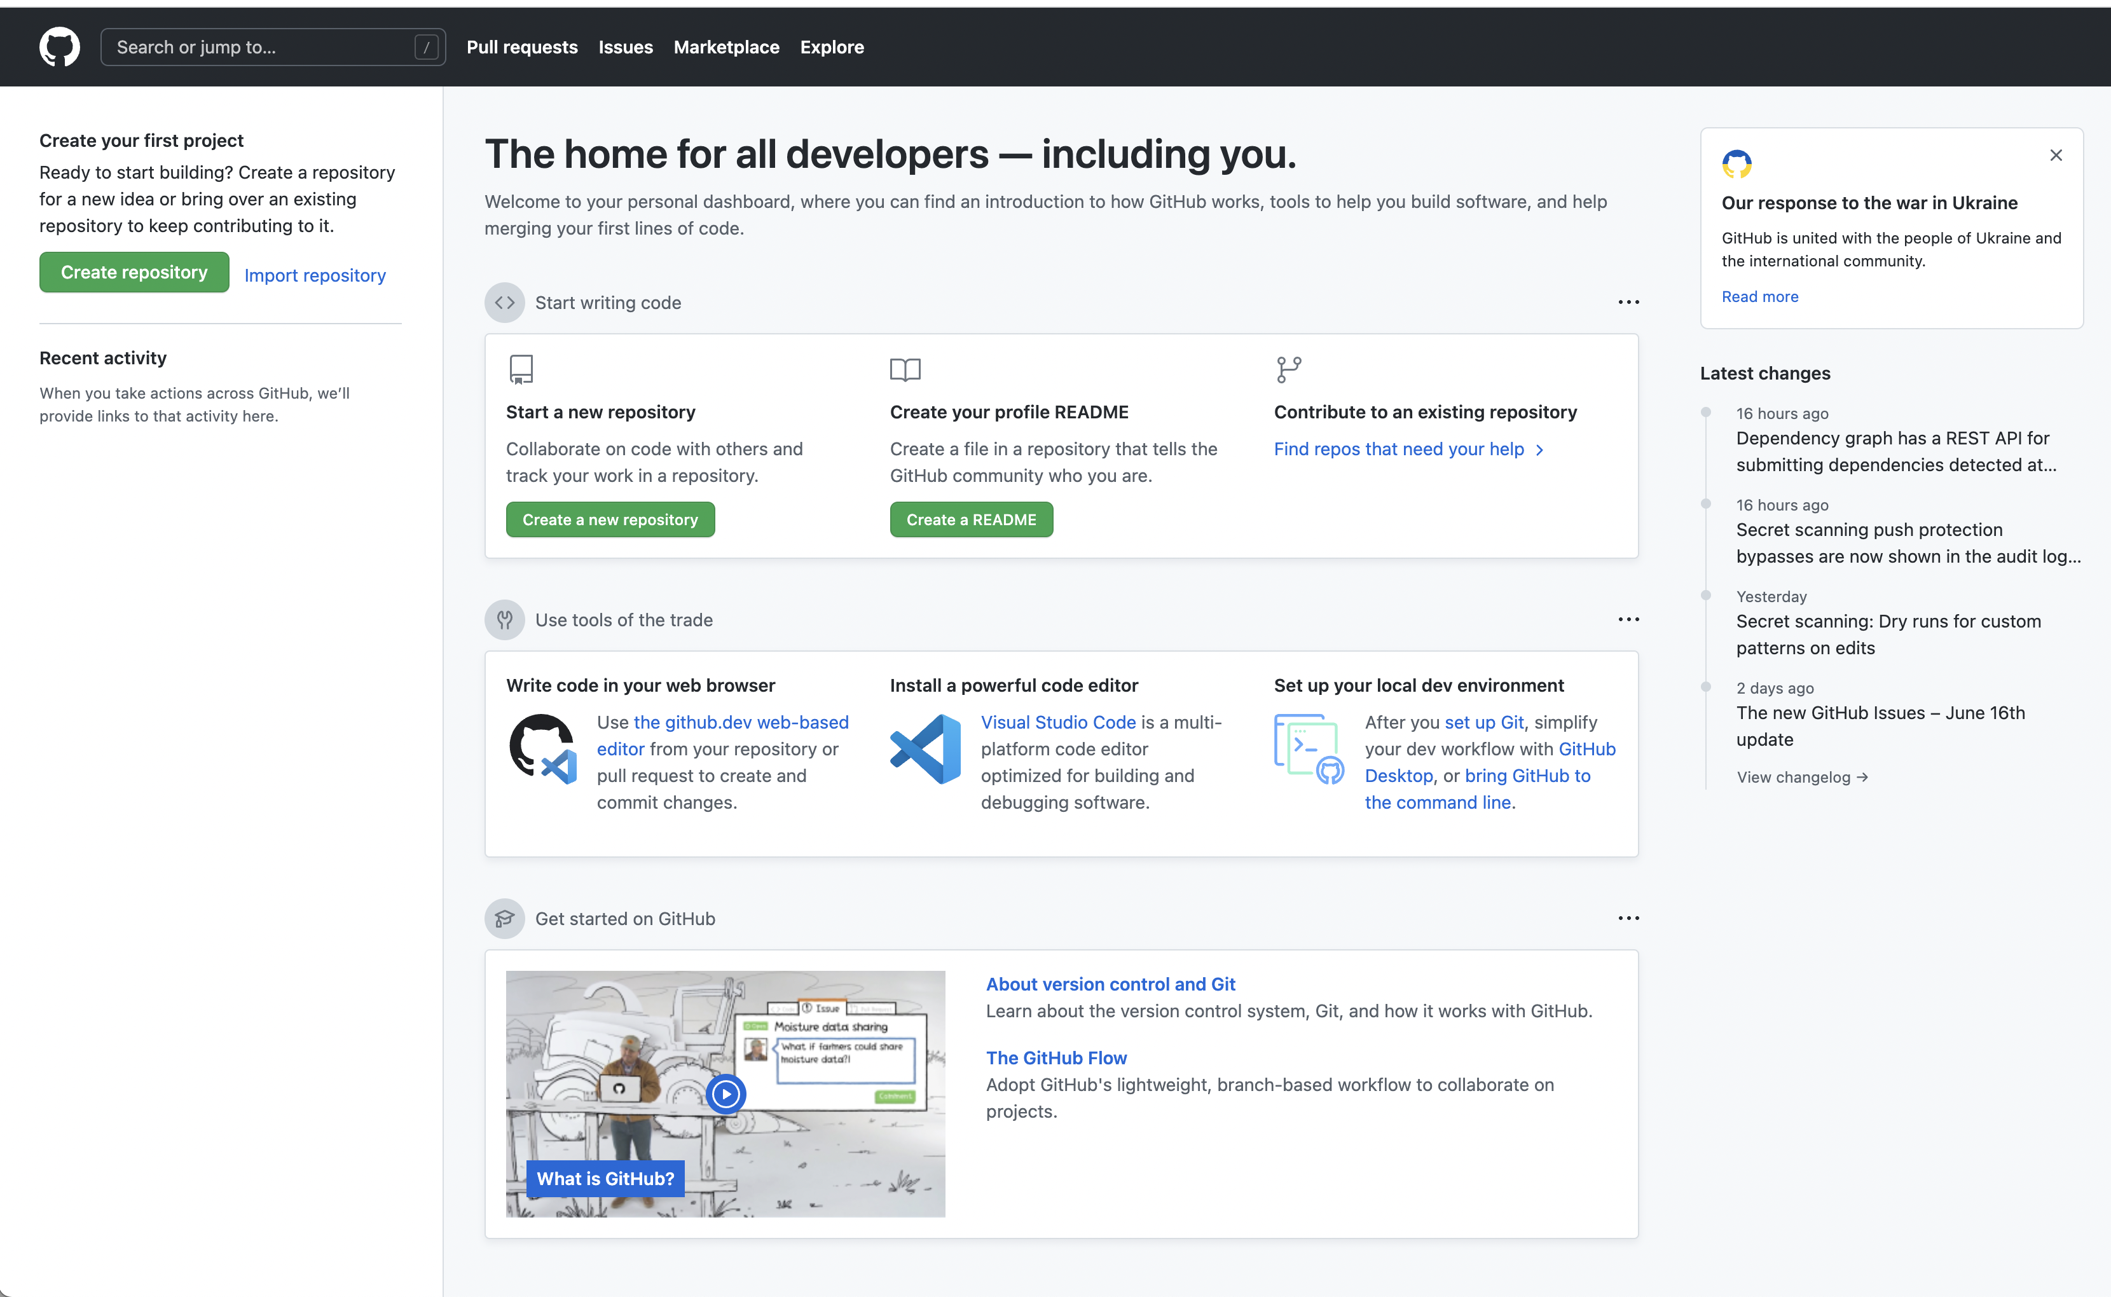Open the set up Git link
This screenshot has height=1297, width=2111.
(1484, 722)
